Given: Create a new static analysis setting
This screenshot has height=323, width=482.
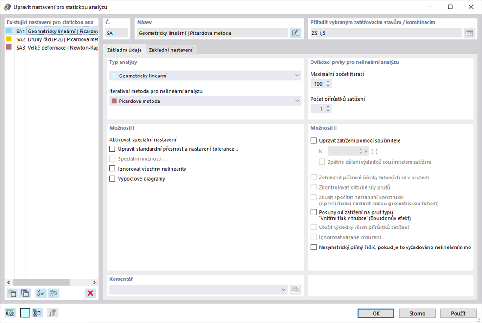Looking at the screenshot, I should tap(12, 293).
